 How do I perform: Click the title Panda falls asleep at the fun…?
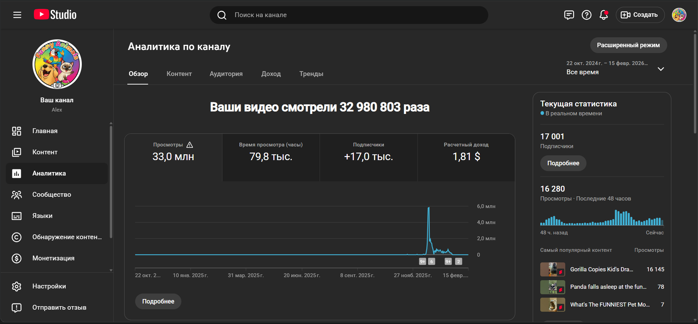pos(608,287)
